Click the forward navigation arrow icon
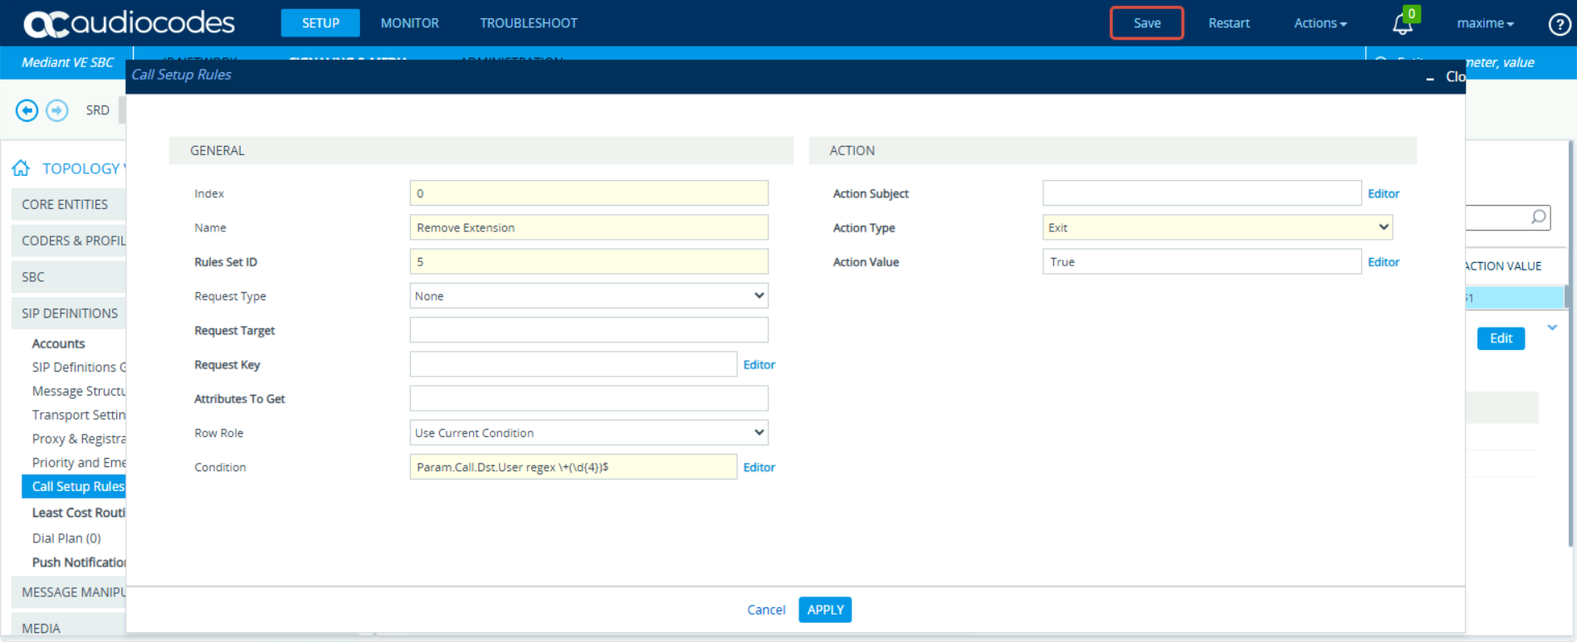The height and width of the screenshot is (642, 1577). pyautogui.click(x=57, y=110)
